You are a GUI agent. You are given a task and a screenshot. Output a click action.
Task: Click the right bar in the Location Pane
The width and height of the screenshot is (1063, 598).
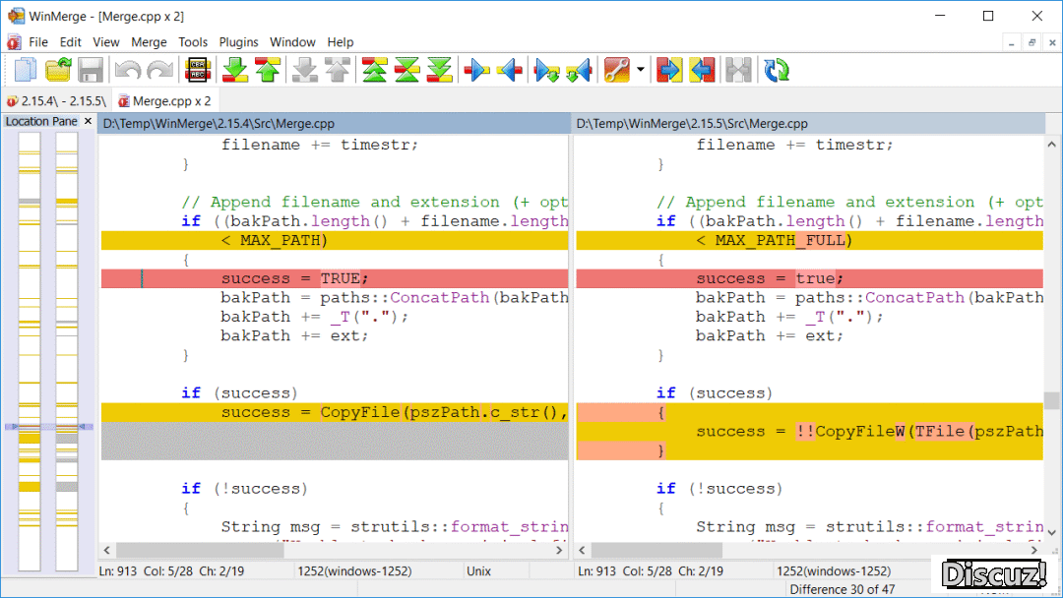pos(67,351)
